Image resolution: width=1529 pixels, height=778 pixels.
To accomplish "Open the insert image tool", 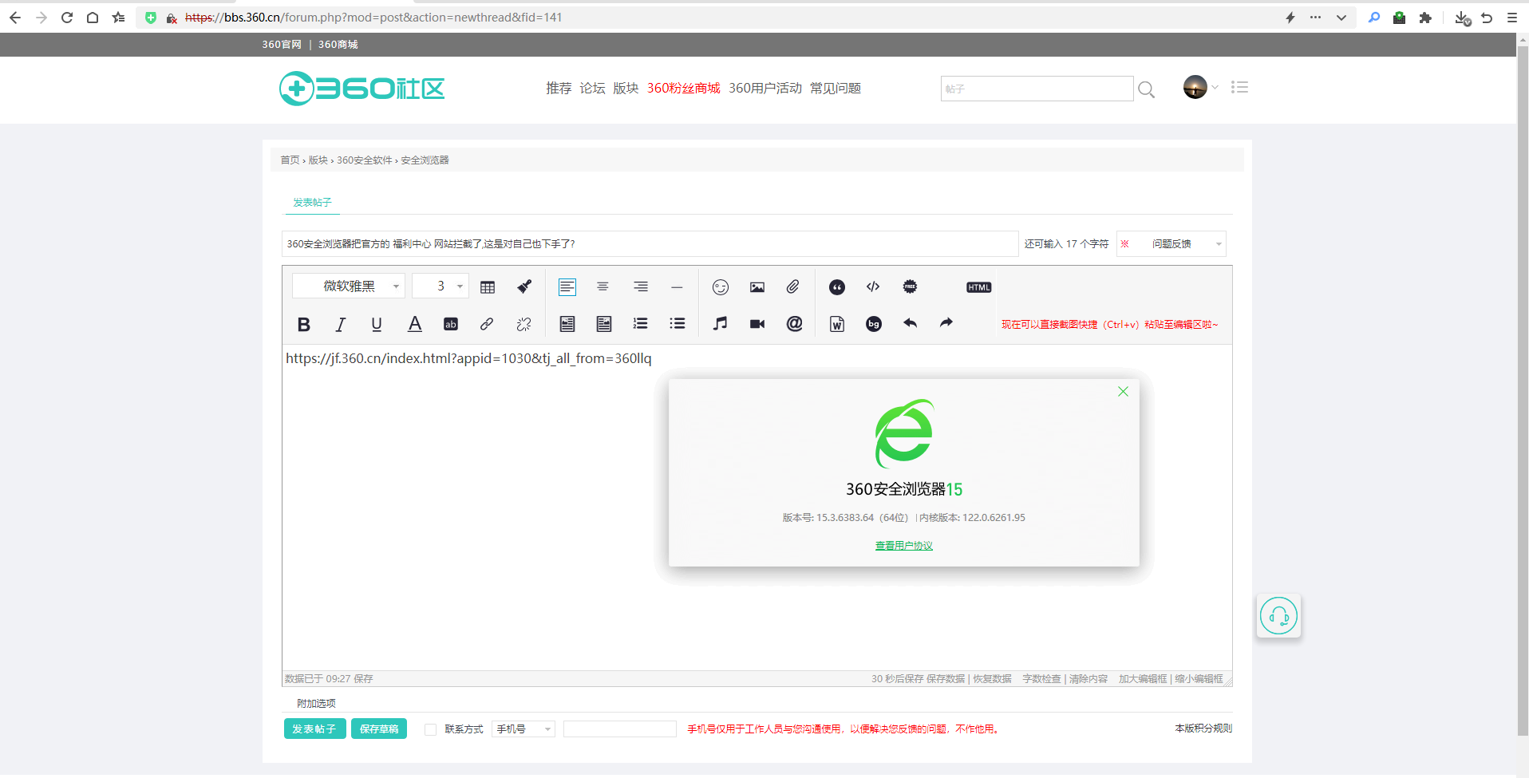I will pos(757,287).
